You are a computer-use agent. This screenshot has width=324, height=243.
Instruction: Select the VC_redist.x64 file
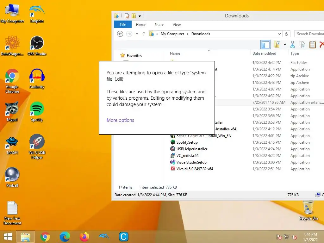coord(187,155)
